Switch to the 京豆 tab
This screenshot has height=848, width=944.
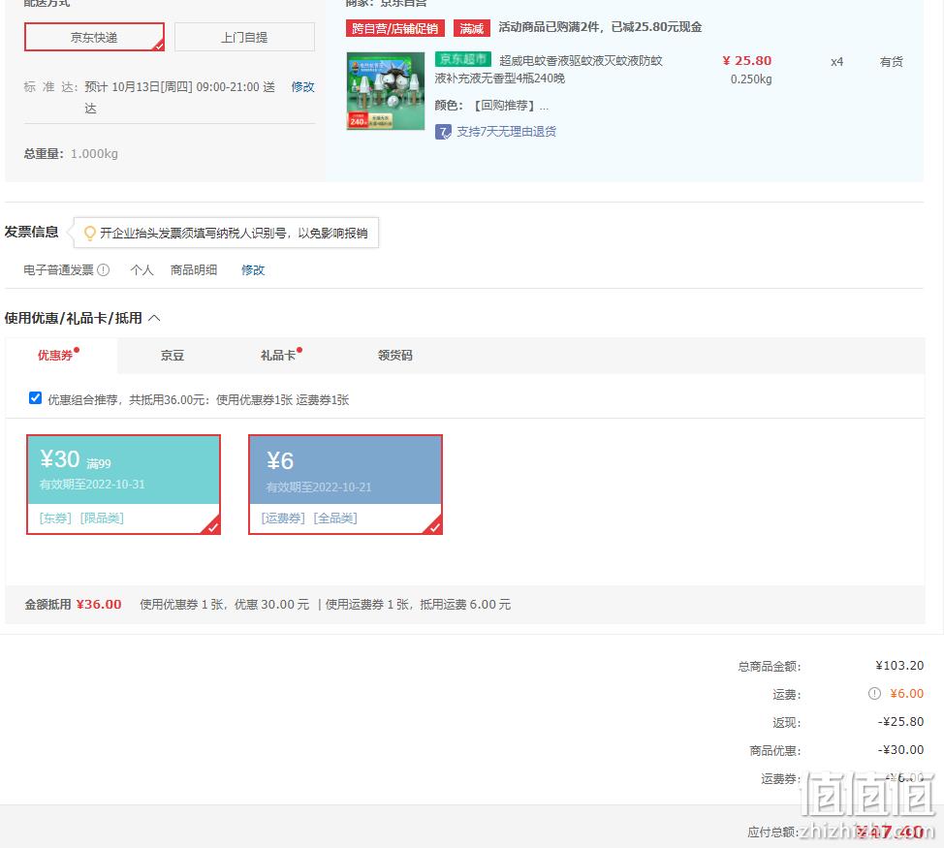click(173, 355)
